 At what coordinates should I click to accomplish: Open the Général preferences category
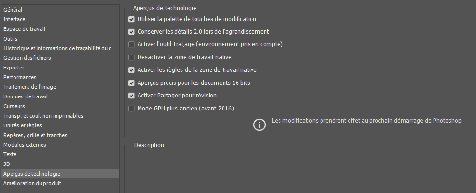click(x=13, y=10)
